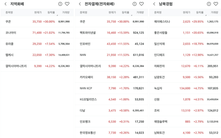Sort 전자결제 list by 등락률 column

click(125, 12)
